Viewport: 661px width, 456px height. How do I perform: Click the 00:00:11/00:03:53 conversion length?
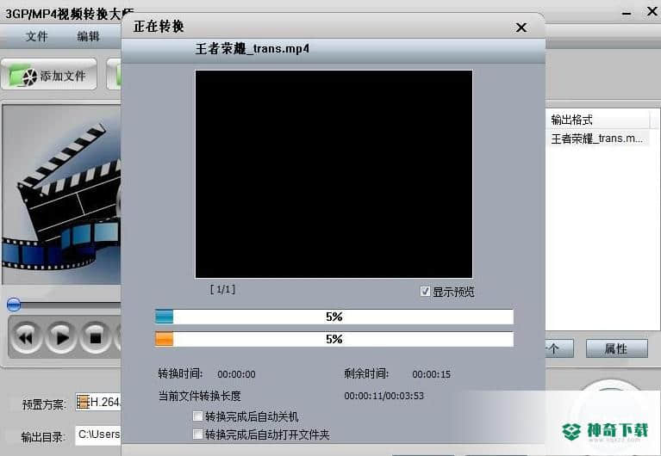(x=384, y=396)
